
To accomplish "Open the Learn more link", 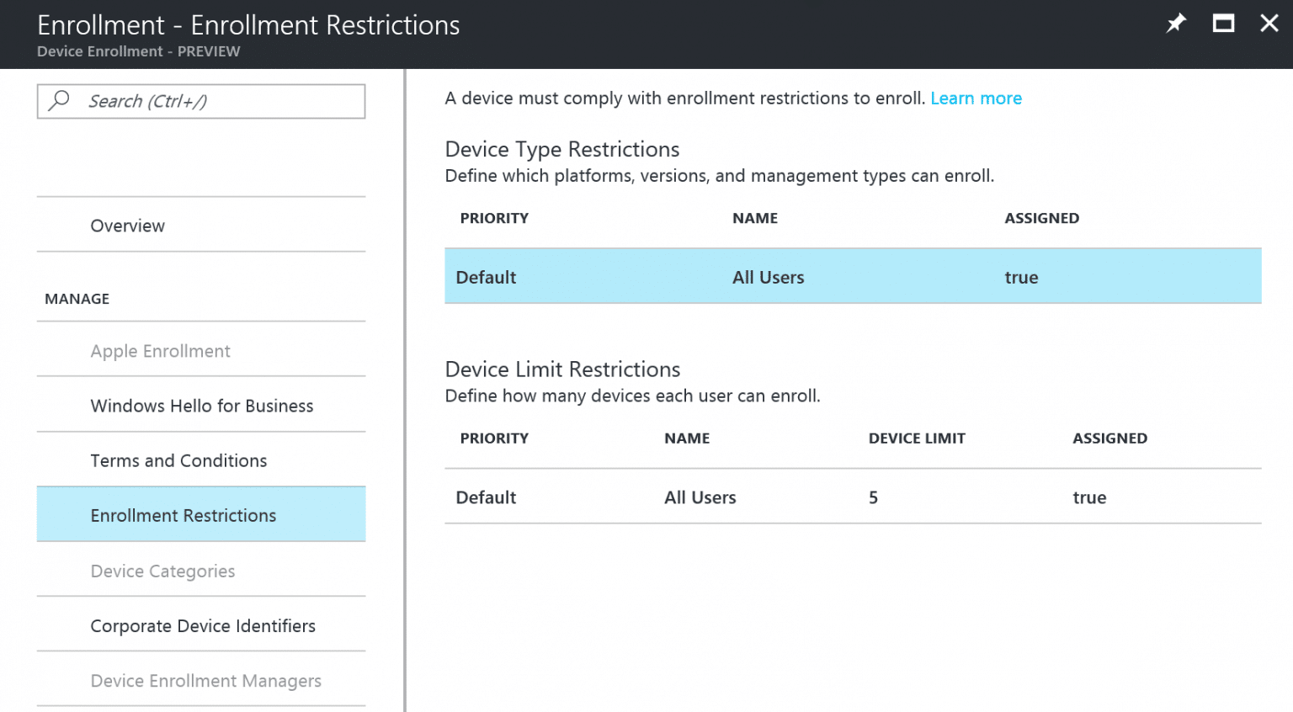I will [976, 98].
